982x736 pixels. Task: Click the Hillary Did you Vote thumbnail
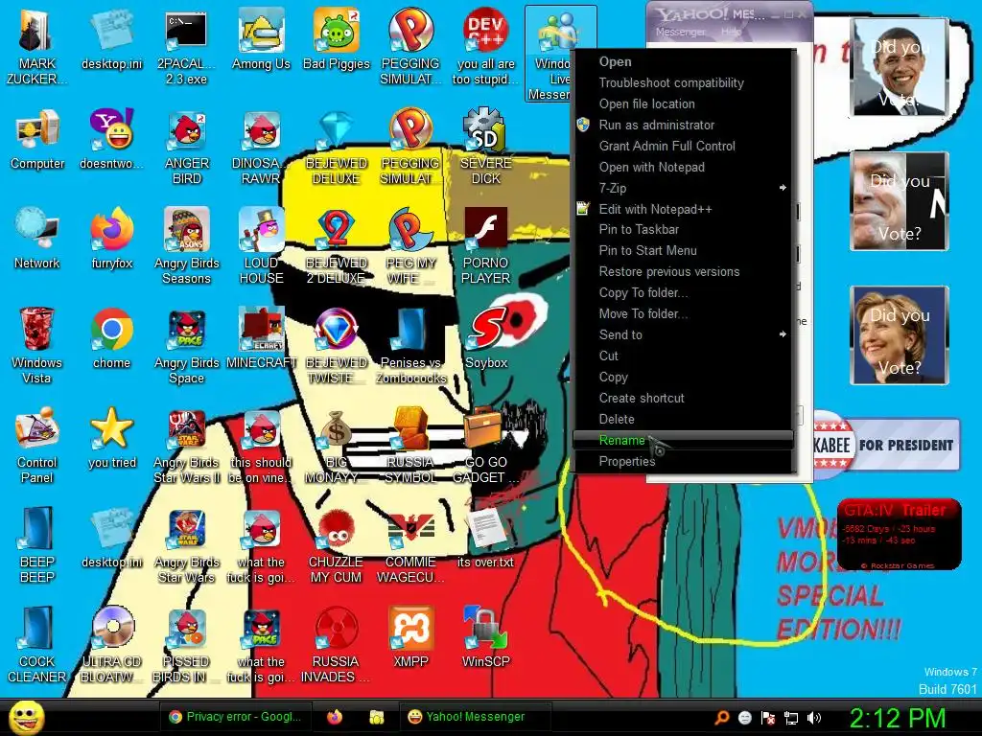[900, 334]
